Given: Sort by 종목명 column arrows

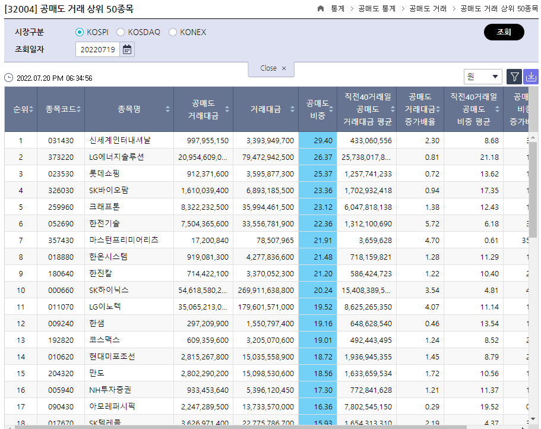Looking at the screenshot, I should pos(167,109).
